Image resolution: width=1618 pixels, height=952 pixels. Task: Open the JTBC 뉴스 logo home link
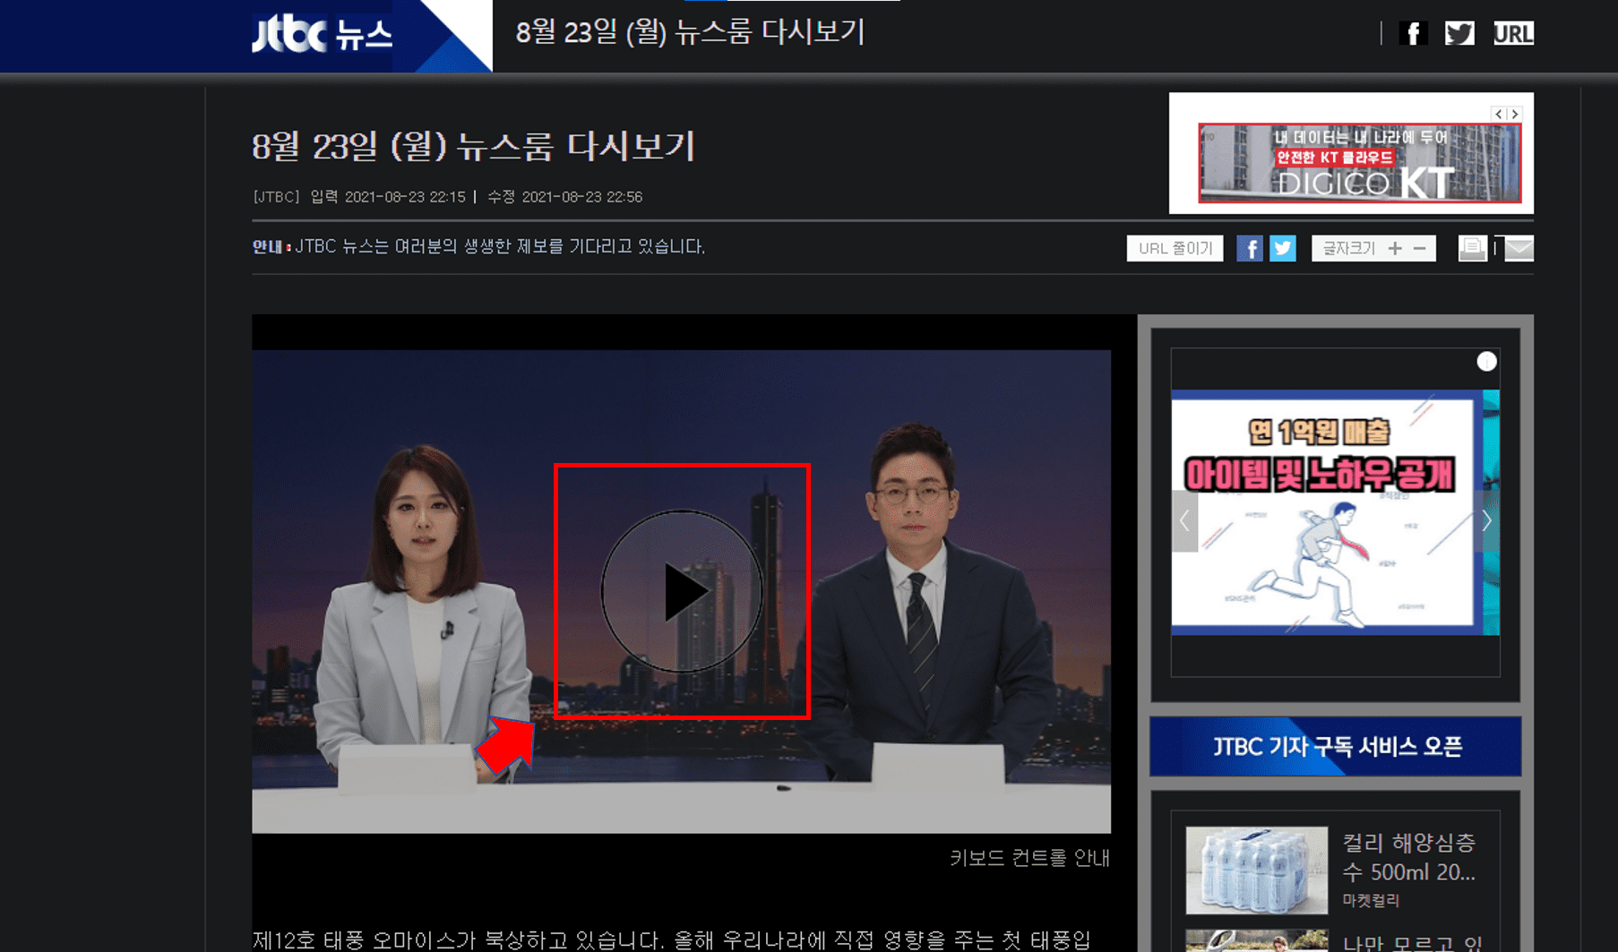coord(322,35)
